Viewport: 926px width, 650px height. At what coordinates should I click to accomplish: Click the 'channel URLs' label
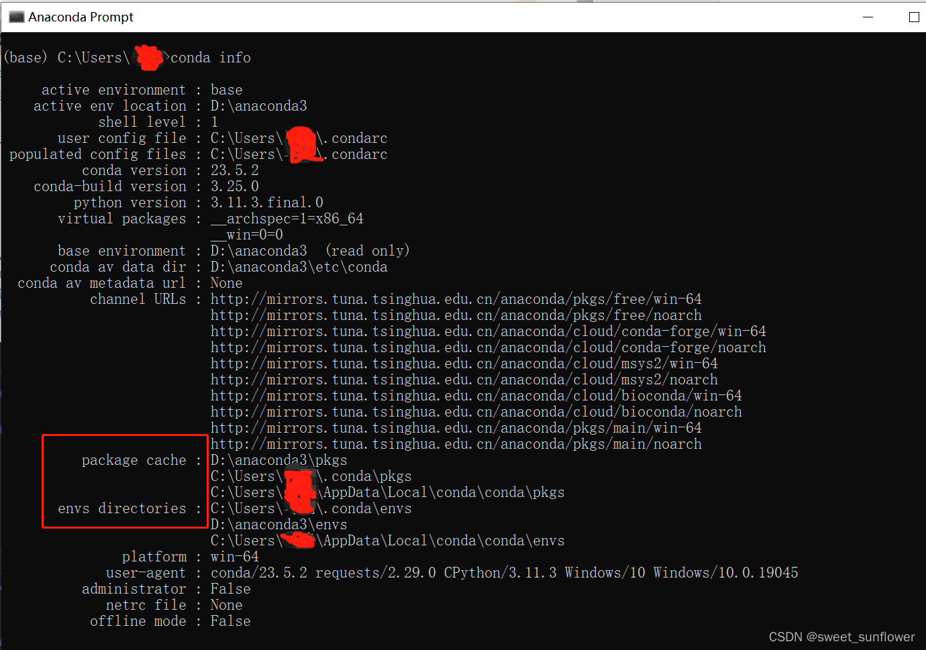tap(138, 299)
